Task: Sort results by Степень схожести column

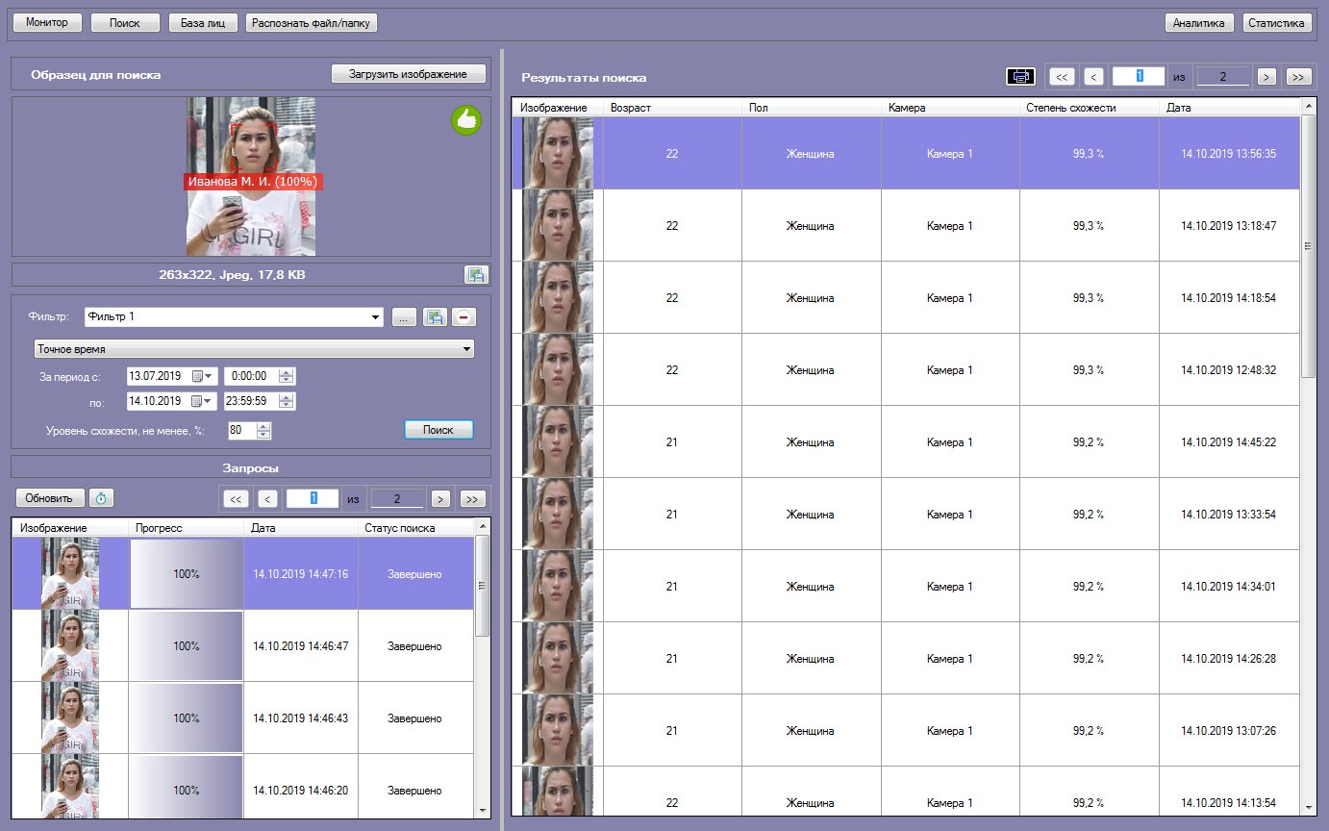Action: (x=1089, y=108)
